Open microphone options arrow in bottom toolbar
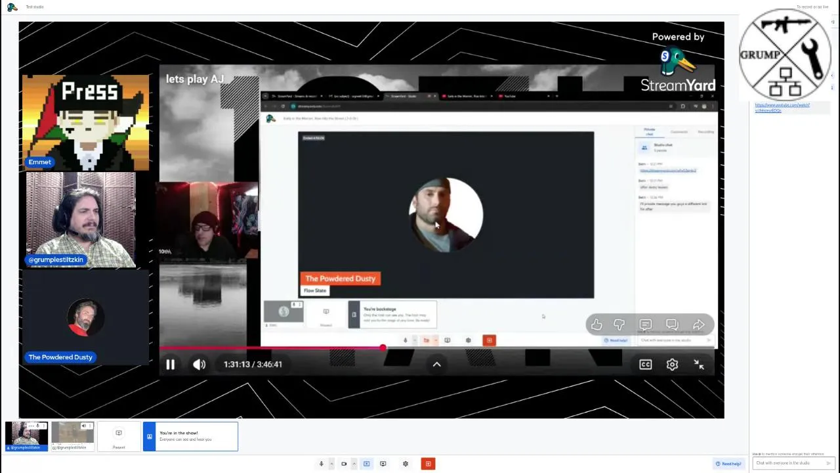The width and height of the screenshot is (840, 473). click(x=331, y=464)
